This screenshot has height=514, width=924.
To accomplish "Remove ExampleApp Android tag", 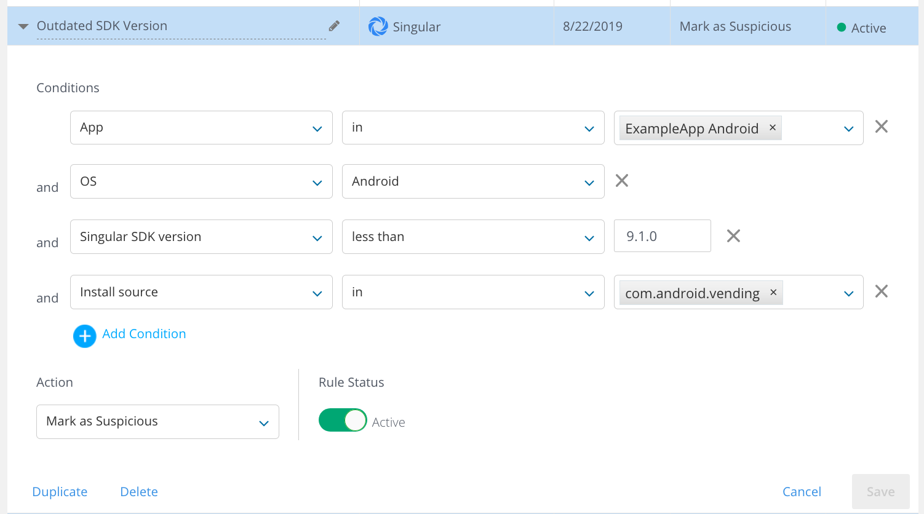I will click(773, 127).
